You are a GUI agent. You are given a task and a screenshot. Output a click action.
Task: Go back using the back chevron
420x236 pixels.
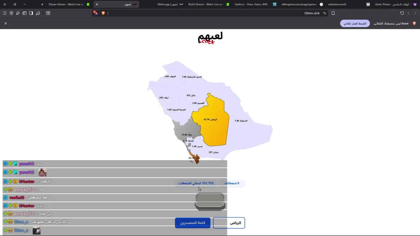(409, 13)
